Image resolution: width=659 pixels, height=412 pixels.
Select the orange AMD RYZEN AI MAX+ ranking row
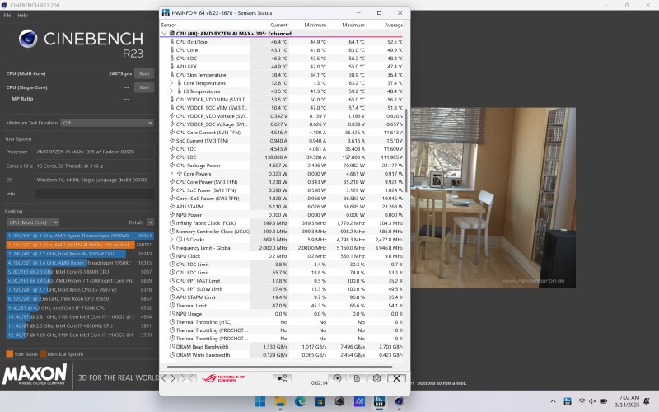click(80, 245)
